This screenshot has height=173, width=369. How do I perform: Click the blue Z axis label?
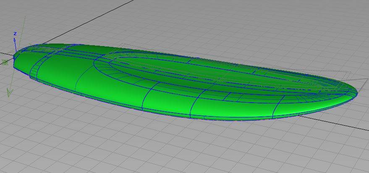click(15, 34)
